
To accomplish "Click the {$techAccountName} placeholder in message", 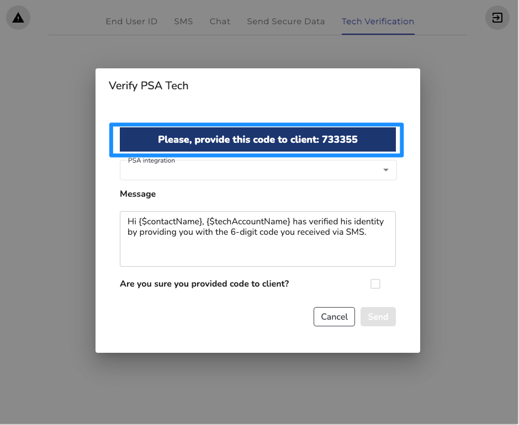I will [x=248, y=222].
